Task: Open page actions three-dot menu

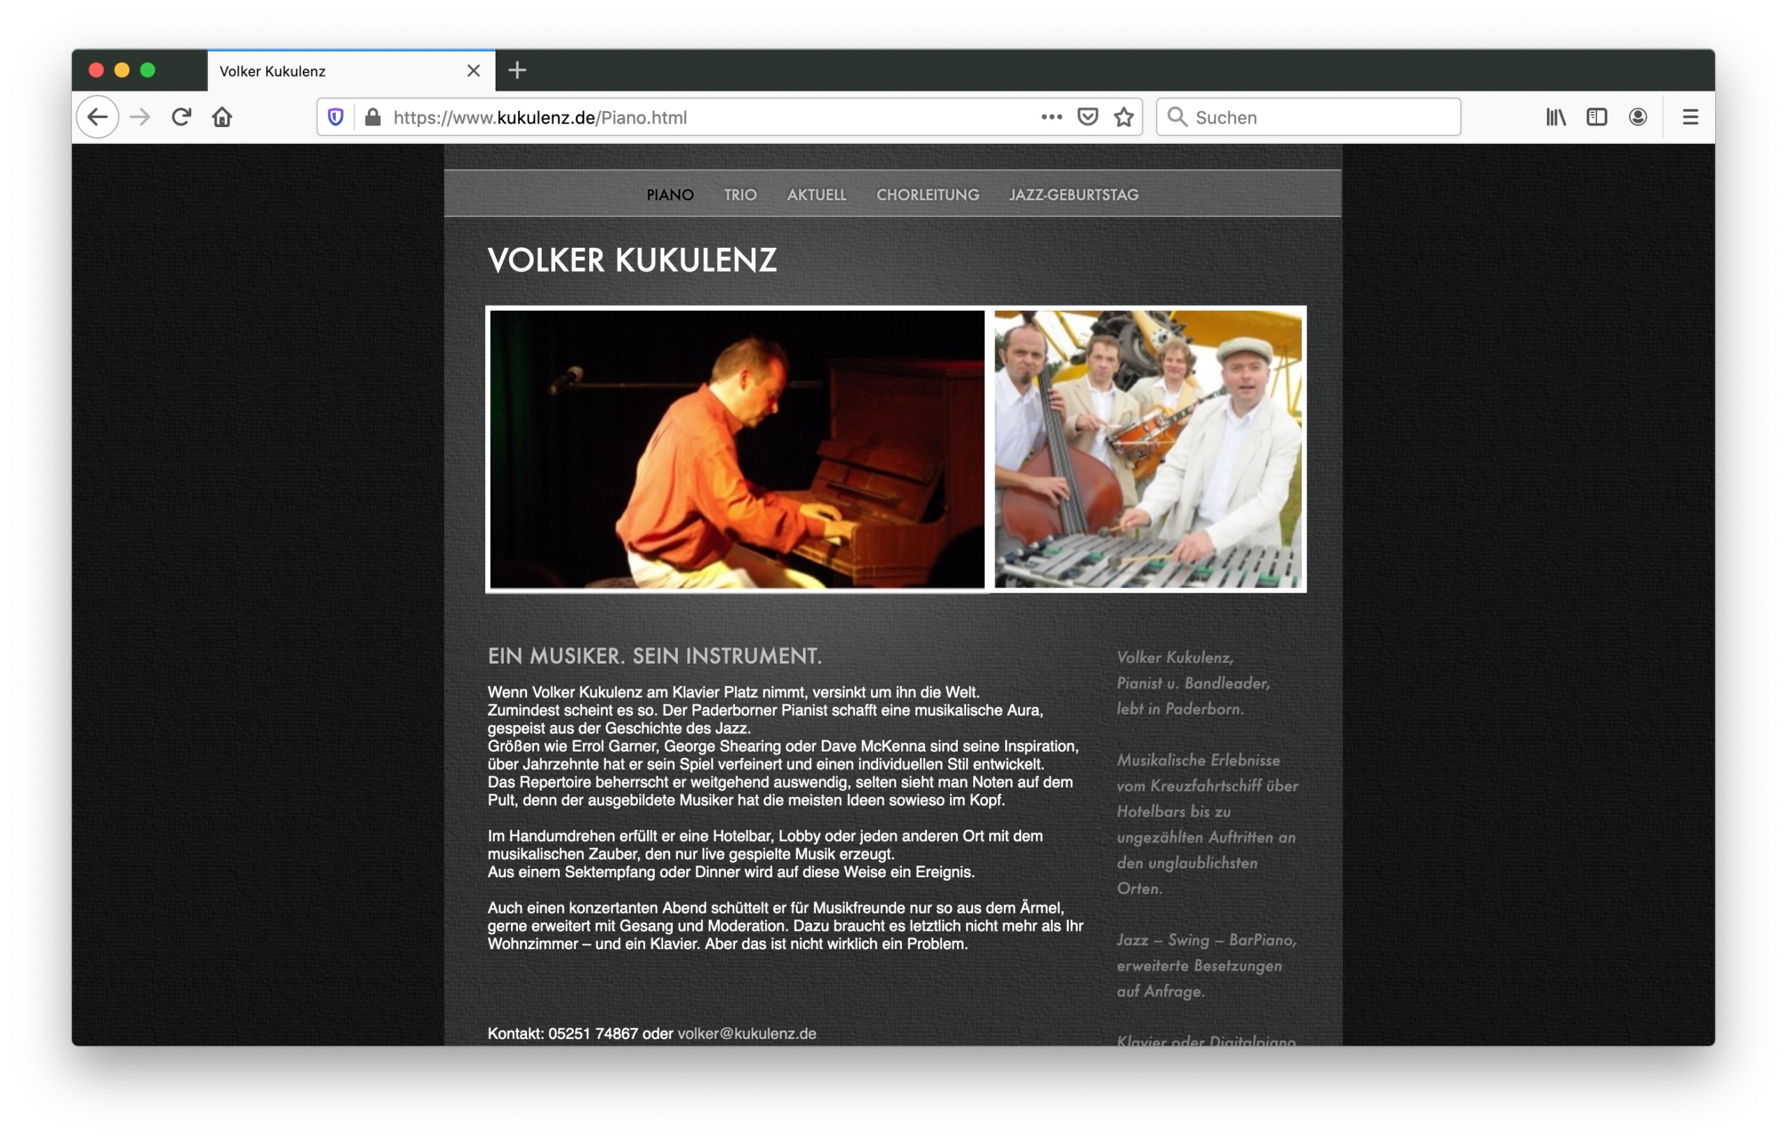Action: [1051, 117]
